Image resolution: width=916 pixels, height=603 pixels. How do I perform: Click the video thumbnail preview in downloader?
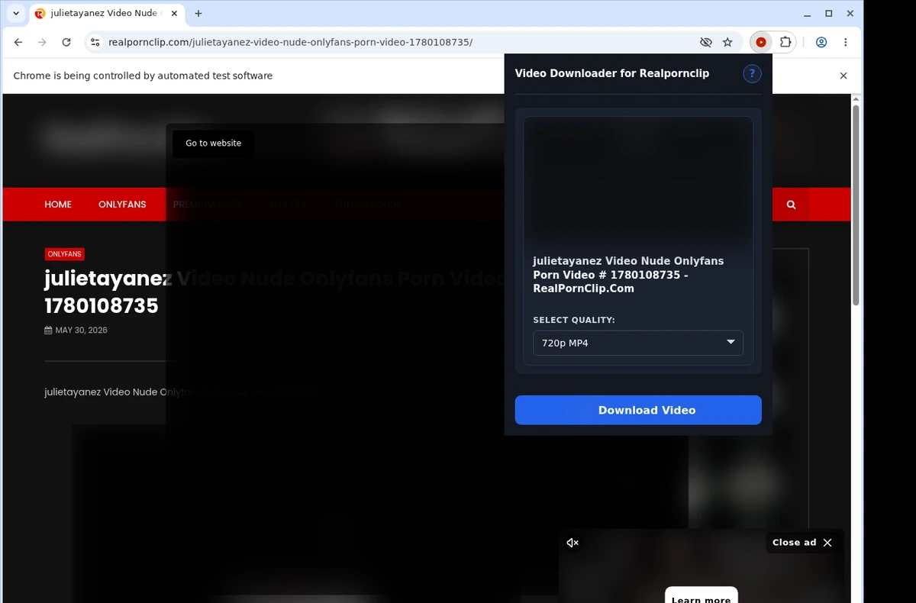click(638, 182)
